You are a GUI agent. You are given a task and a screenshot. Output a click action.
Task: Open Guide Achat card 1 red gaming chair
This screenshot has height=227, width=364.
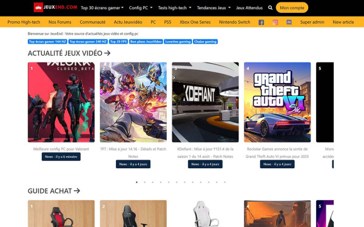[61, 214]
